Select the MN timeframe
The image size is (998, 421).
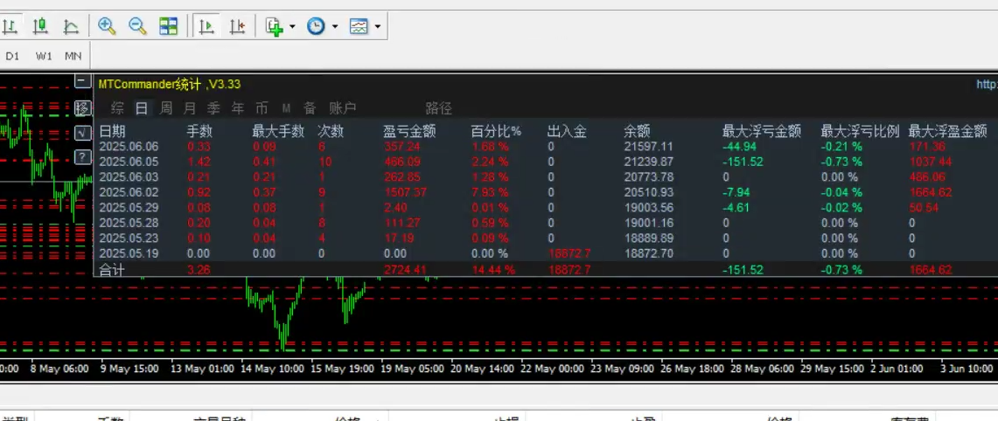(x=73, y=56)
